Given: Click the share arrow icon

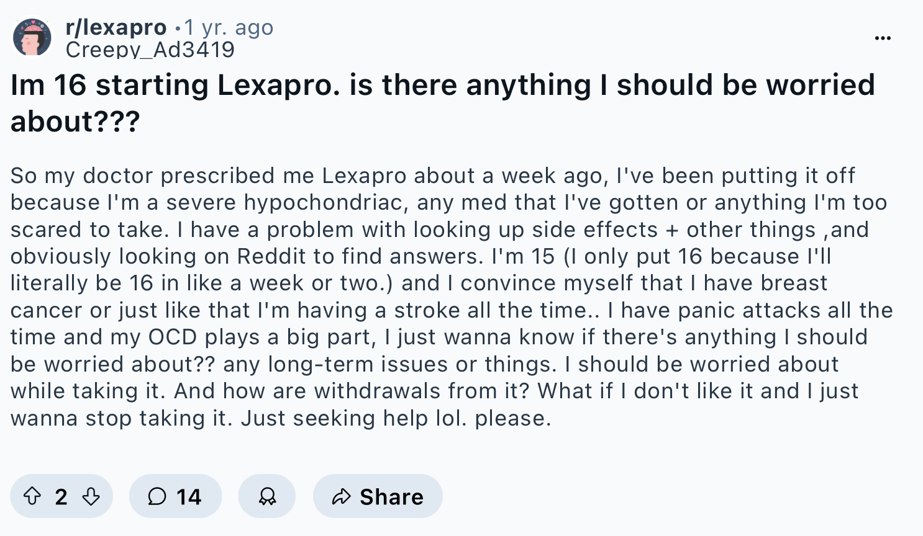Looking at the screenshot, I should (x=342, y=496).
